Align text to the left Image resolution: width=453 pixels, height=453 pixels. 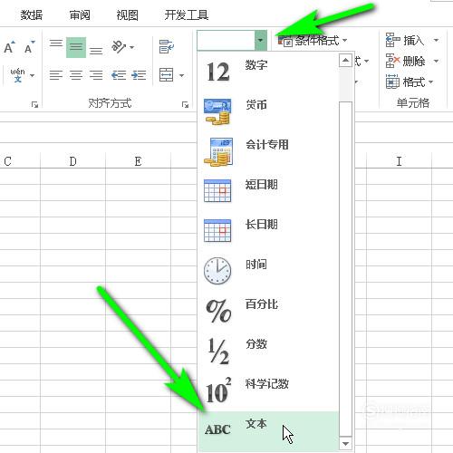coord(56,75)
